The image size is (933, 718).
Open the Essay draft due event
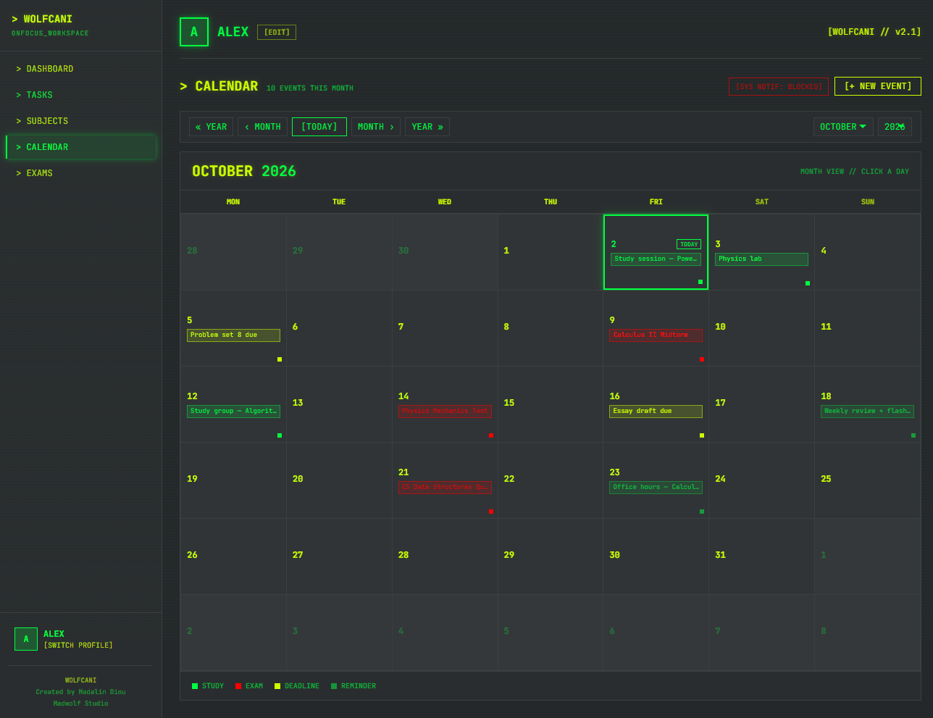tap(656, 411)
